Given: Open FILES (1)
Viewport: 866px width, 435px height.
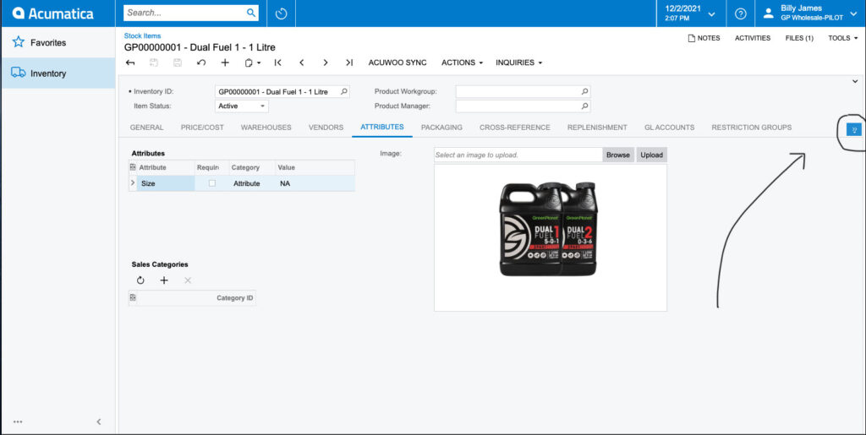Looking at the screenshot, I should 799,38.
